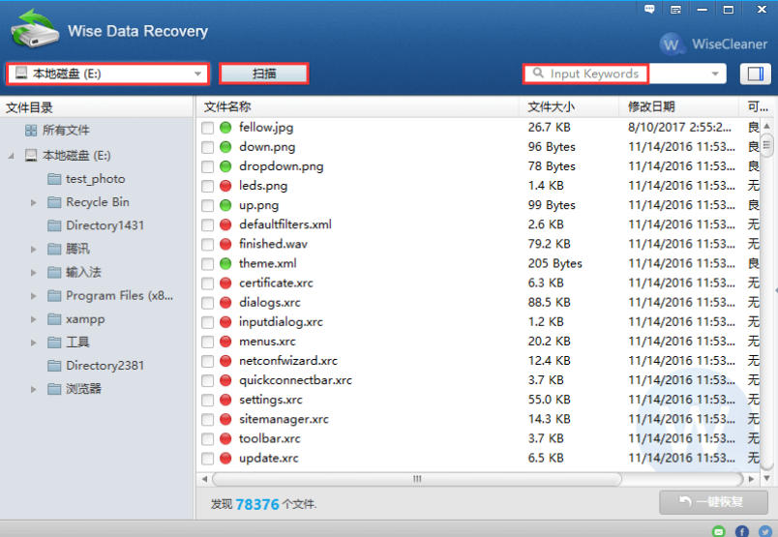Image resolution: width=778 pixels, height=537 pixels.
Task: Expand the Recycle Bin folder tree node
Action: [34, 202]
